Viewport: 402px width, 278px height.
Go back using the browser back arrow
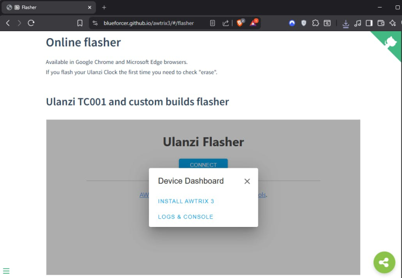(8, 23)
